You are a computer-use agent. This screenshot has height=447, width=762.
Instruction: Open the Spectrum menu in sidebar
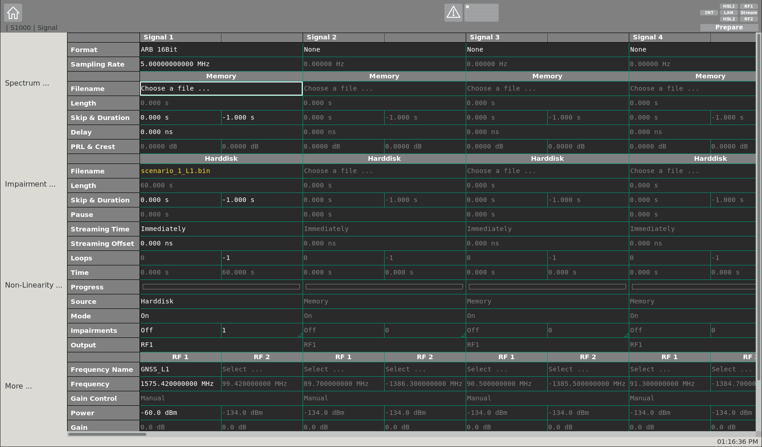point(27,83)
